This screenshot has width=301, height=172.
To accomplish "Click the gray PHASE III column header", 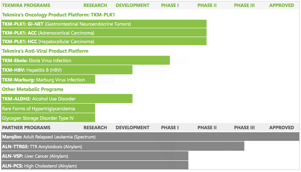I will pyautogui.click(x=244, y=127).
